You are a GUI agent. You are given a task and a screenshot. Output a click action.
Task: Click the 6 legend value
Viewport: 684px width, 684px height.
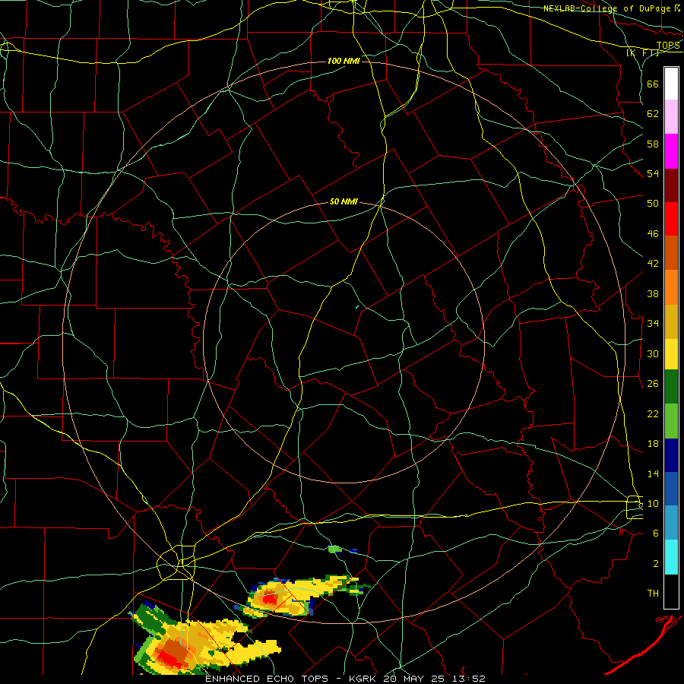point(656,534)
